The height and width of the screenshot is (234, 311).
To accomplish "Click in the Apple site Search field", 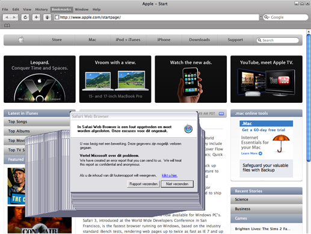I will tap(278, 40).
